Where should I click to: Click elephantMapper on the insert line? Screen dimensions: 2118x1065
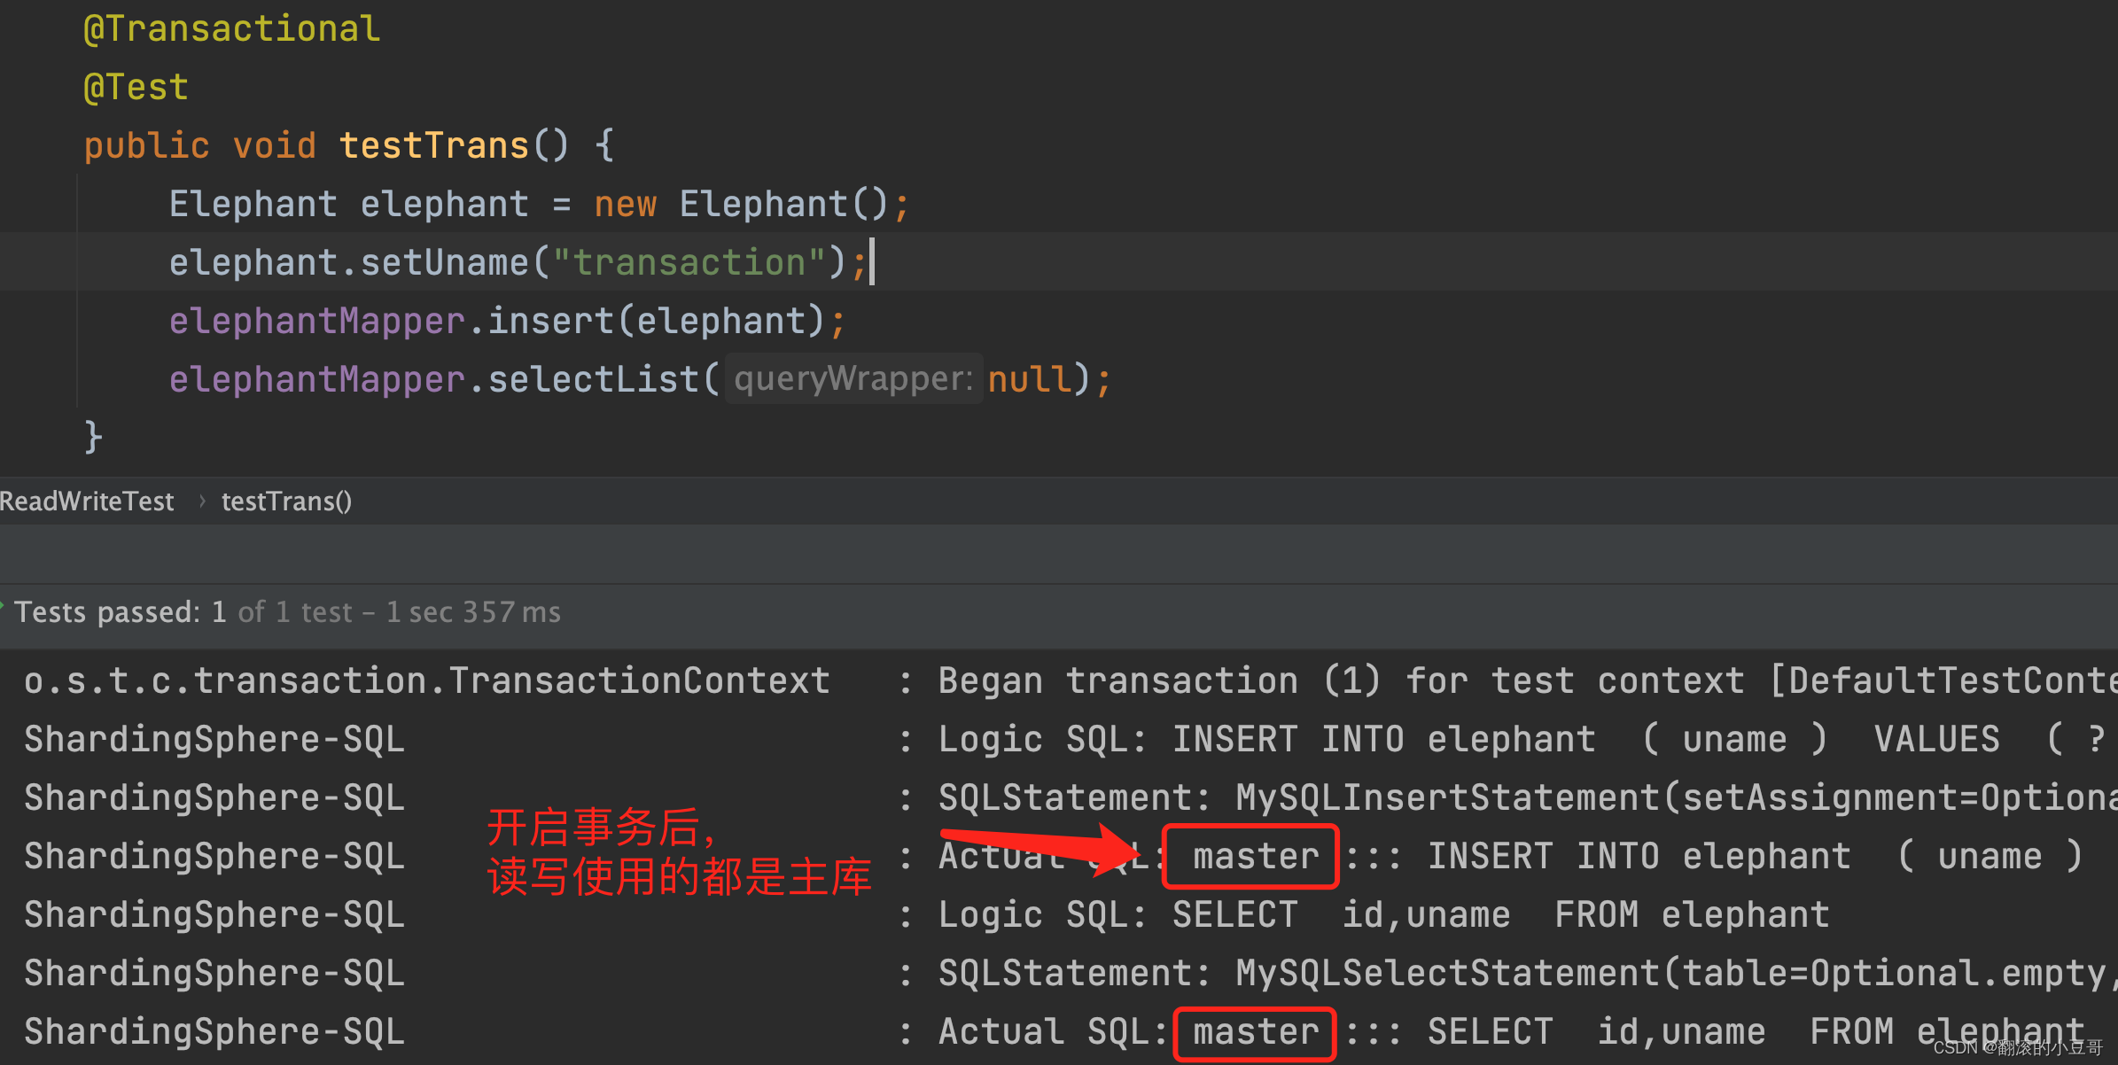tap(317, 322)
